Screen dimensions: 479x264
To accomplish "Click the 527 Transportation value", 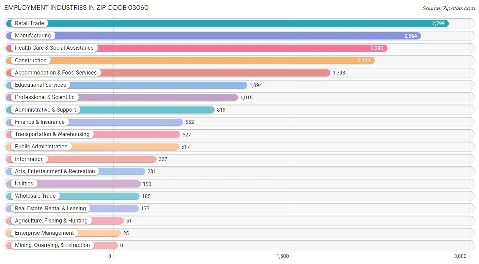I will (187, 135).
